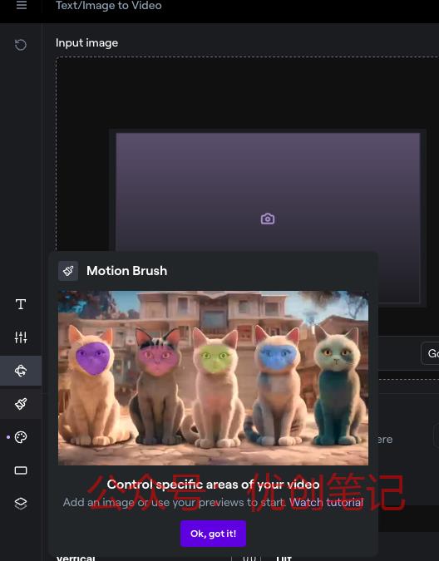Click the Motion Brush cats demo image
The image size is (439, 561).
pyautogui.click(x=213, y=378)
